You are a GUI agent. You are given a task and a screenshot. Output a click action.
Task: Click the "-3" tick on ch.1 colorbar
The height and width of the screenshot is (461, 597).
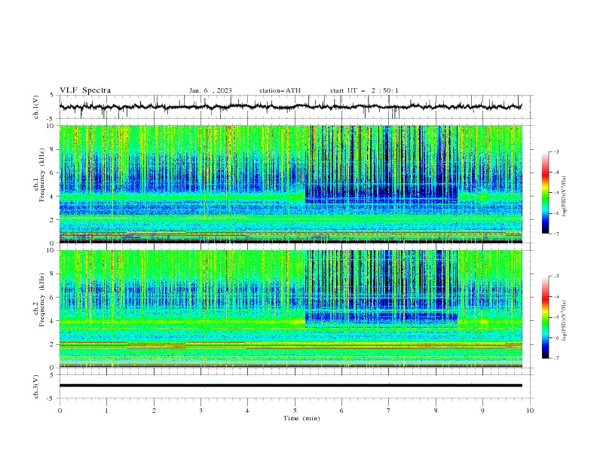pyautogui.click(x=556, y=152)
